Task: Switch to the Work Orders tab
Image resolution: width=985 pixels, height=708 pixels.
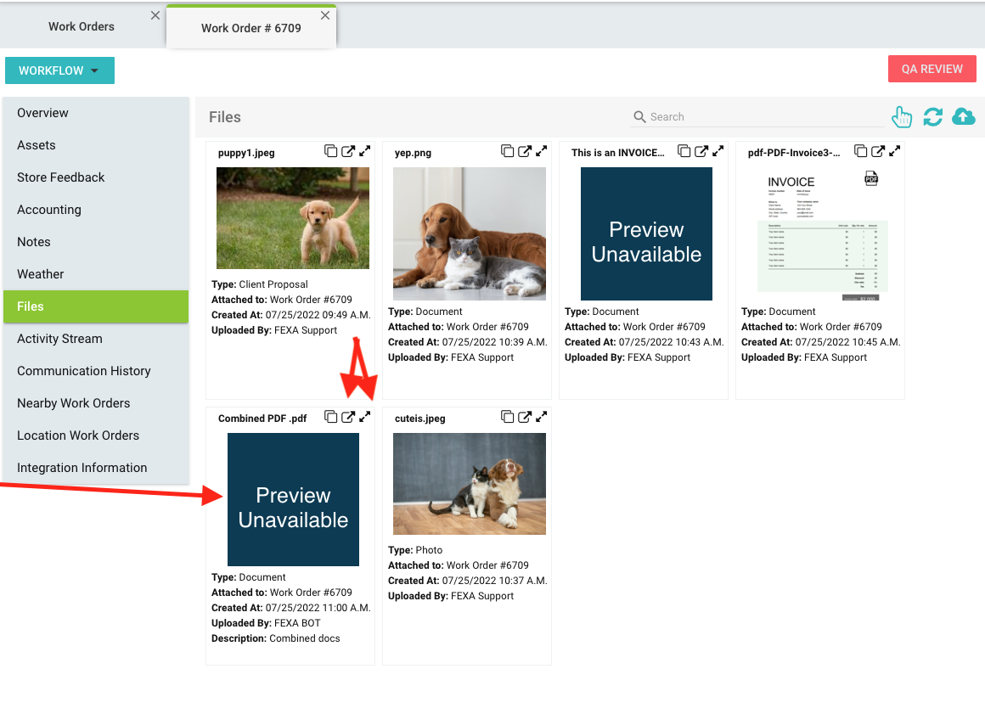Action: (x=82, y=26)
